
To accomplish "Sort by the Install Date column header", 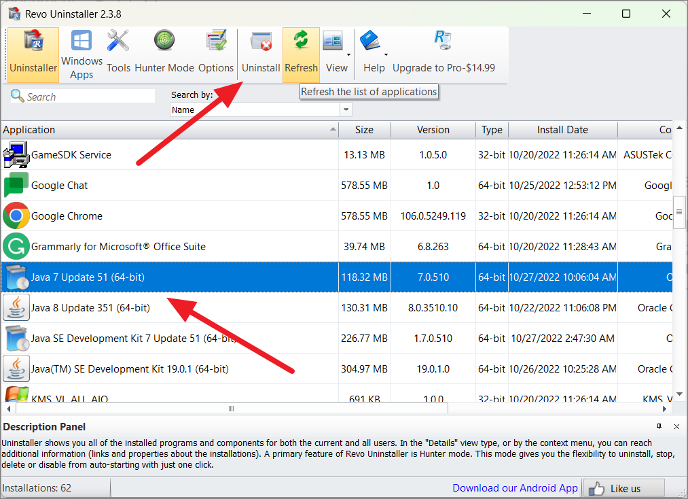I will (x=562, y=130).
